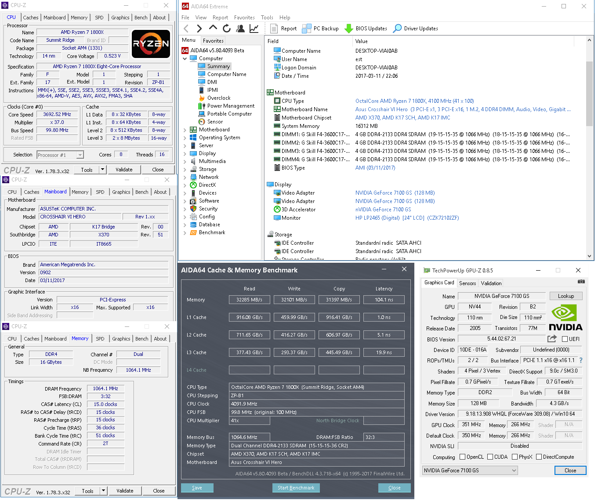Image resolution: width=598 pixels, height=500 pixels.
Task: Click the AIDA64 scrollbar down arrow
Action: pyautogui.click(x=590, y=256)
